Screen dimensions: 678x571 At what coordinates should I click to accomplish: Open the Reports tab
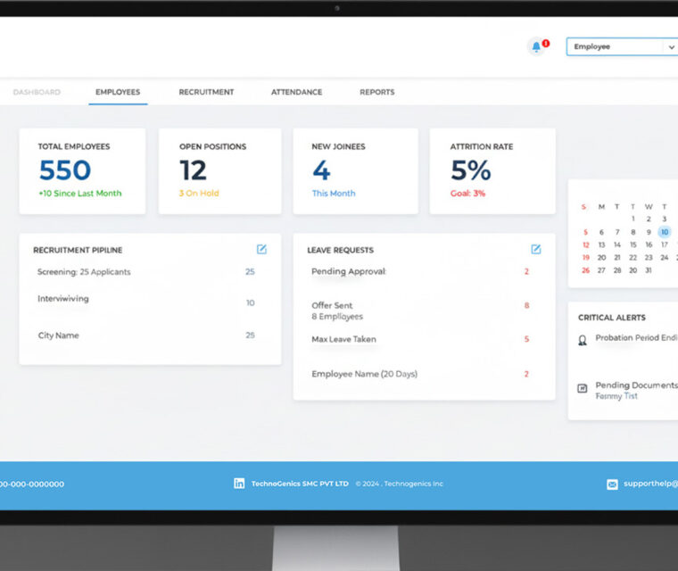click(x=376, y=92)
